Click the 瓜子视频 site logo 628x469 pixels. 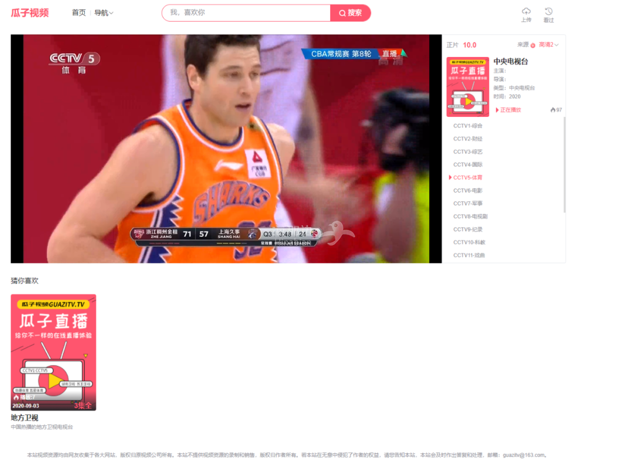(30, 13)
